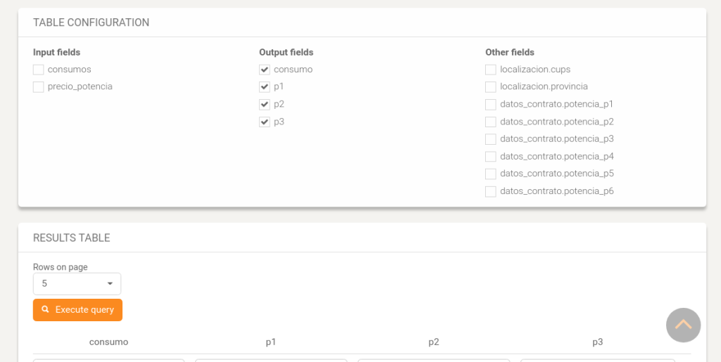Click the magnifier icon in Execute query
Viewport: 721px width, 362px height.
[45, 310]
